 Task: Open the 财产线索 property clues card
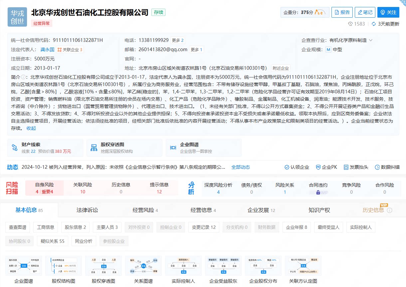[45, 148]
